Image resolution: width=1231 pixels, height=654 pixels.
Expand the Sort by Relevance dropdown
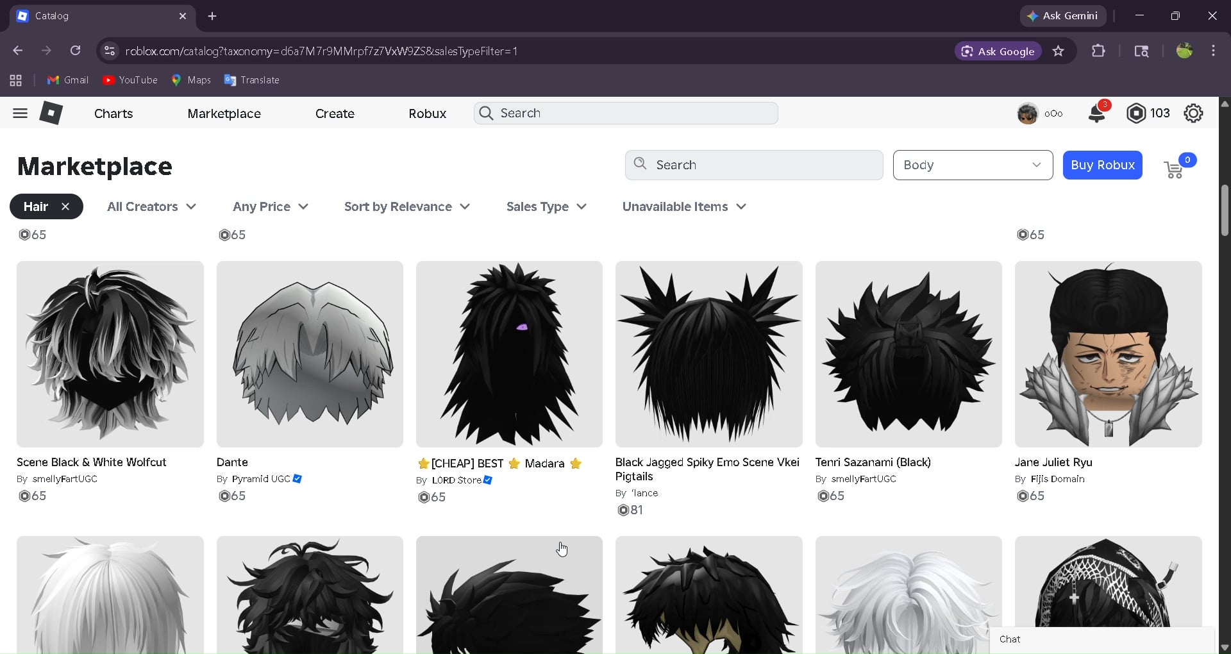tap(406, 206)
